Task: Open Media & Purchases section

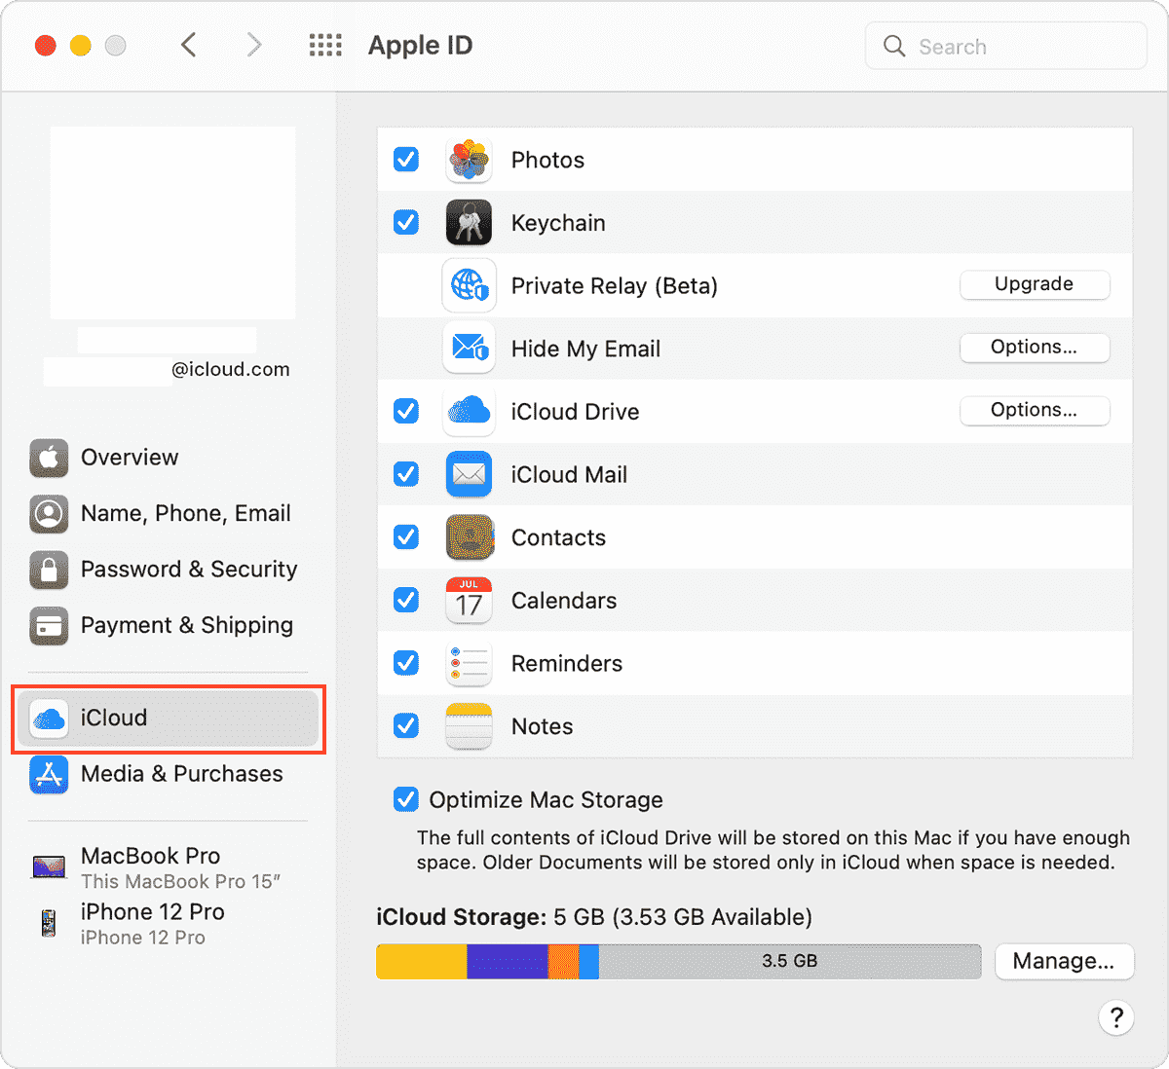Action: click(x=168, y=774)
